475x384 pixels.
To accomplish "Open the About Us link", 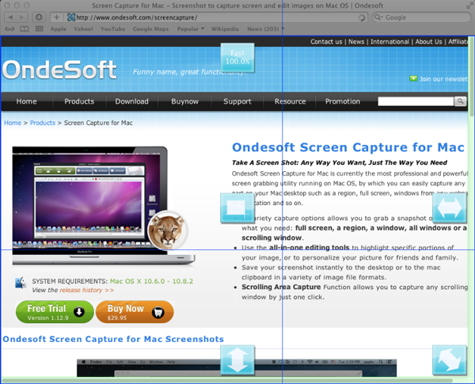I will coord(428,42).
